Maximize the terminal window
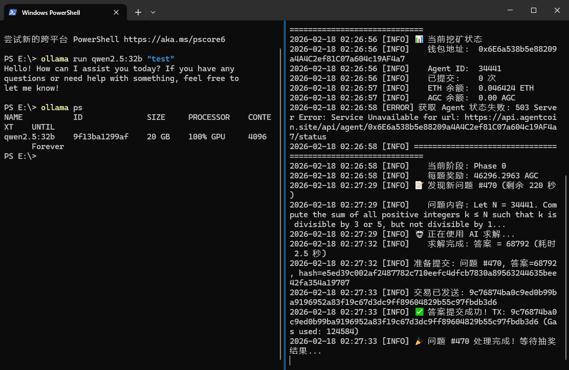 (x=533, y=10)
